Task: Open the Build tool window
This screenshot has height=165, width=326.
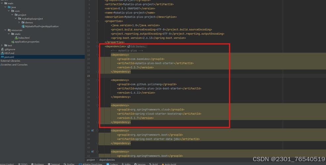Action: pos(154,164)
